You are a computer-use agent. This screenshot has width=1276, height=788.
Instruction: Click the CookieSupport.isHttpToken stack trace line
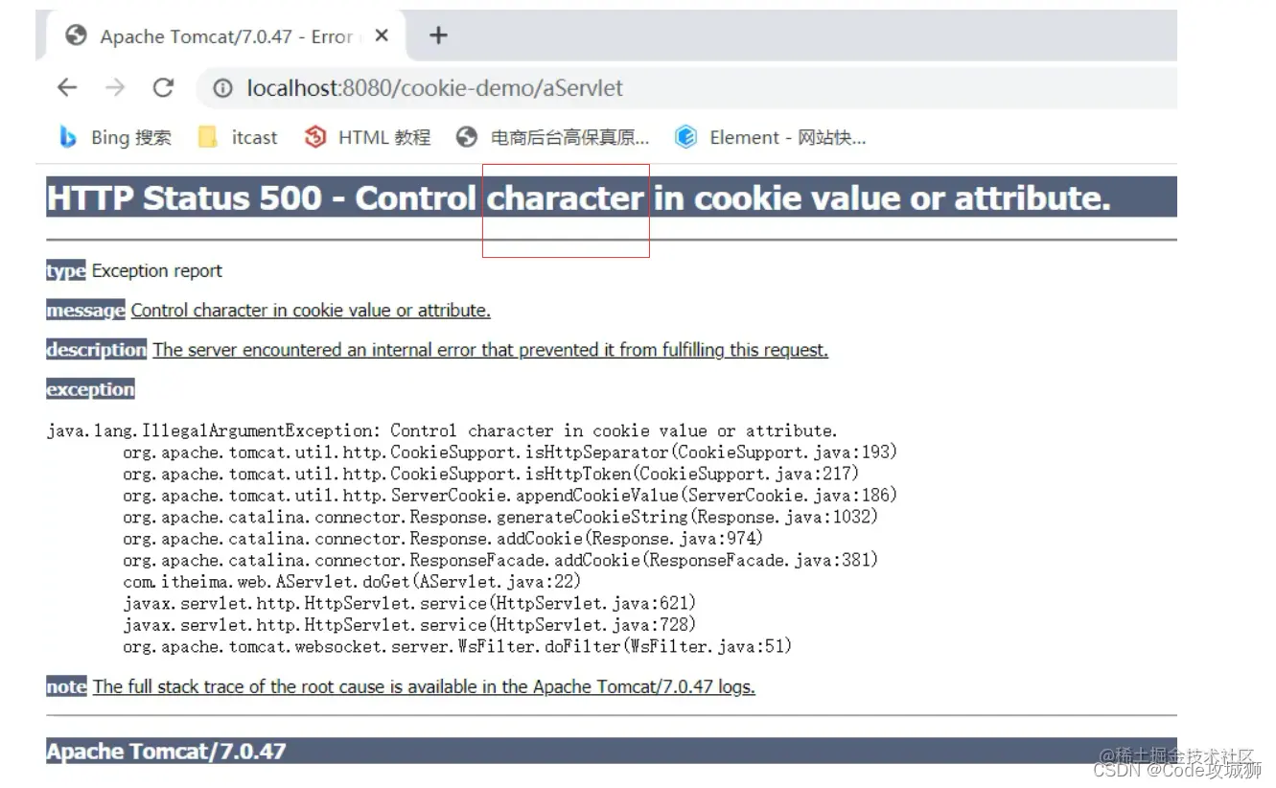(491, 474)
